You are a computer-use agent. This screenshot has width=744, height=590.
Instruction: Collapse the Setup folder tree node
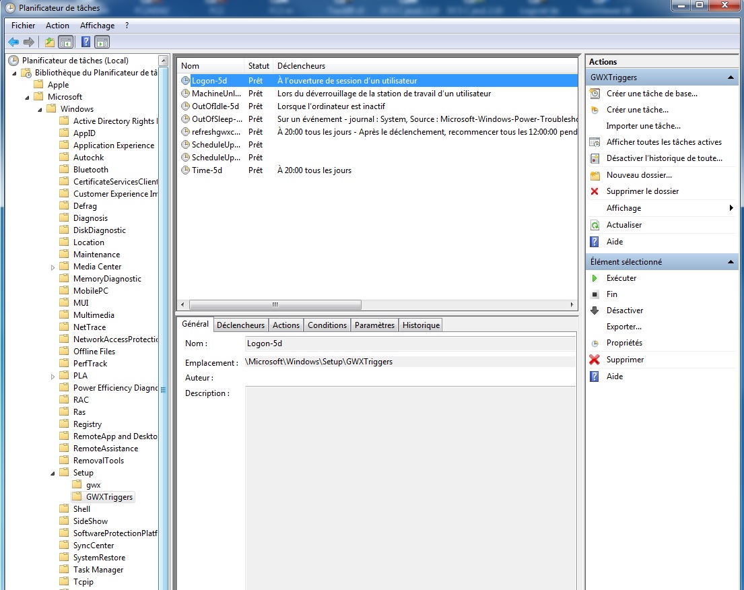tap(53, 473)
